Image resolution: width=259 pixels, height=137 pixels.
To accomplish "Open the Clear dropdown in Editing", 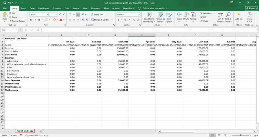I will pyautogui.click(x=205, y=21).
